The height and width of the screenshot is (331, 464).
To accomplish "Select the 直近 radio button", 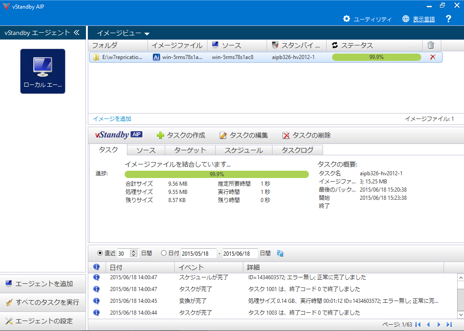I will pos(100,253).
